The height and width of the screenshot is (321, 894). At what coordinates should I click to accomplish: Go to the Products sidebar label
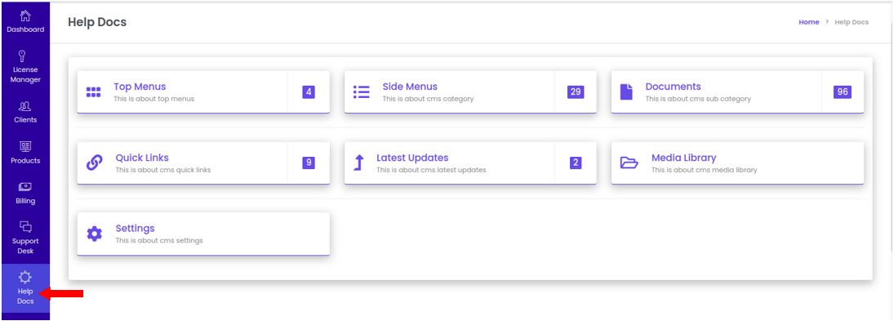25,161
